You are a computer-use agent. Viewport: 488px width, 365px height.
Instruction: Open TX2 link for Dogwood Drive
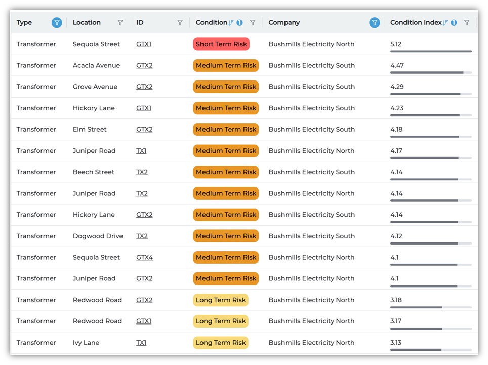coord(142,236)
